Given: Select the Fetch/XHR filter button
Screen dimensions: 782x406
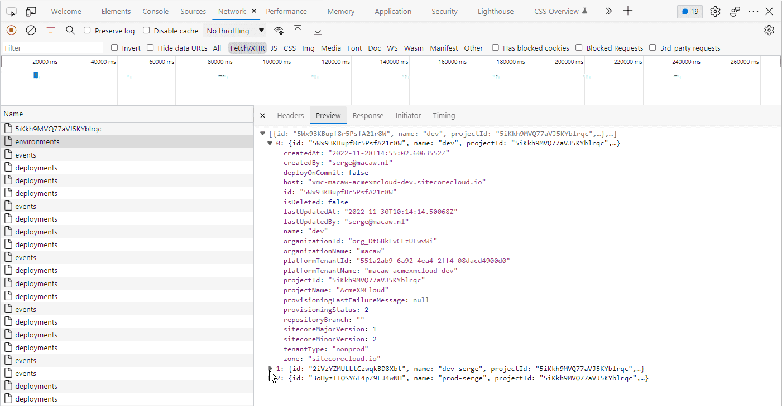Looking at the screenshot, I should 247,48.
